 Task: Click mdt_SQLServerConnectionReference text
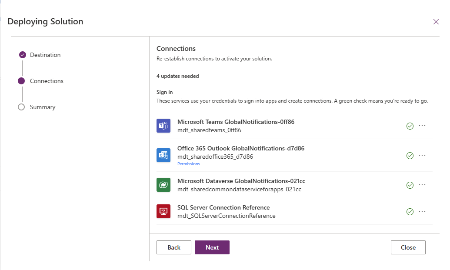(227, 216)
